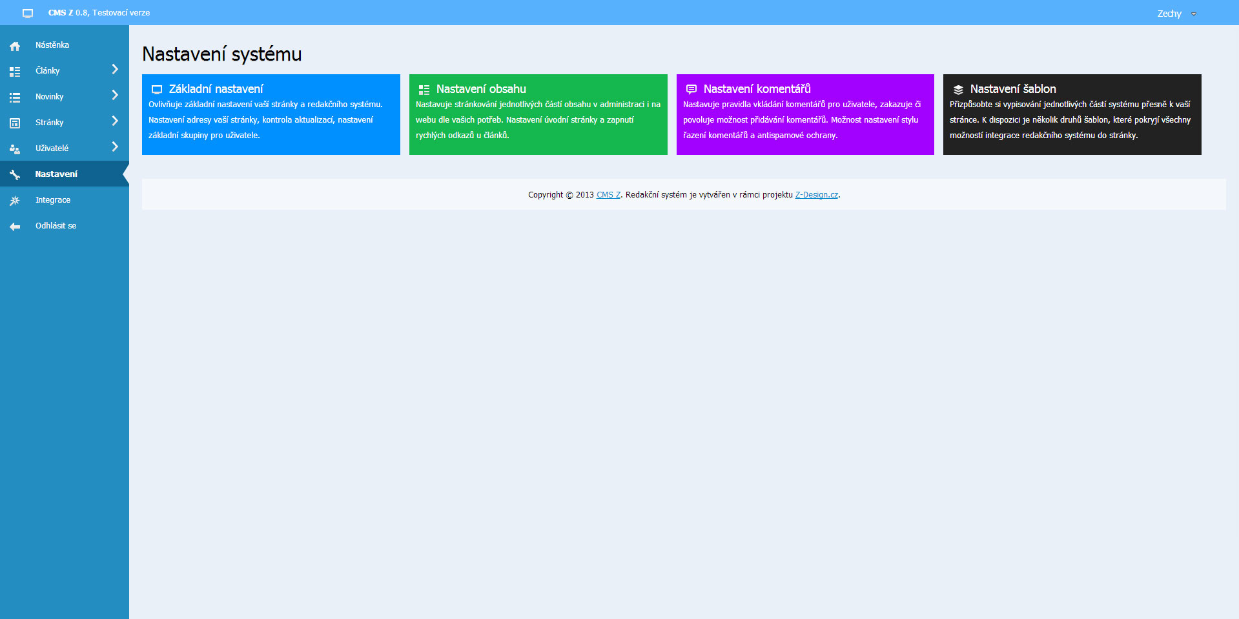
Task: Expand the Uživatelé submenu chevron
Action: (115, 147)
